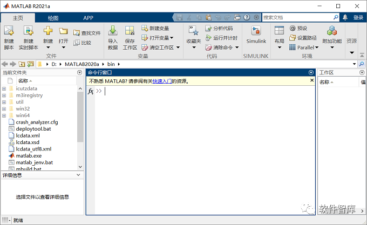Click the help question mark icon
This screenshot has height=225, width=367.
point(247,17)
